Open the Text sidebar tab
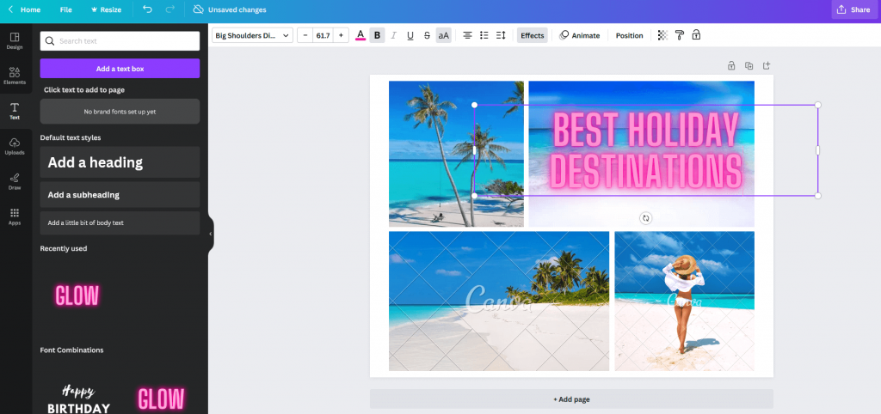The image size is (881, 414). (15, 111)
